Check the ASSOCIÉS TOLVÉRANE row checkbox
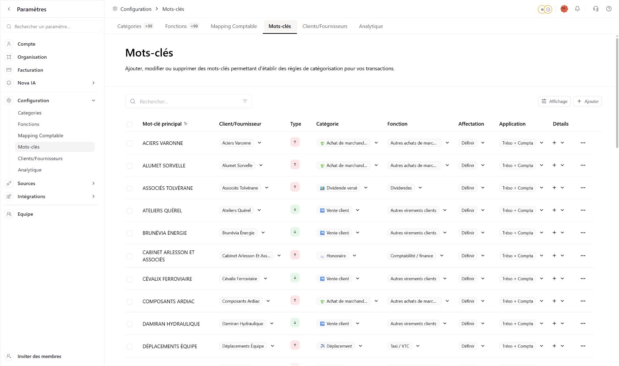619x366 pixels. coord(129,188)
